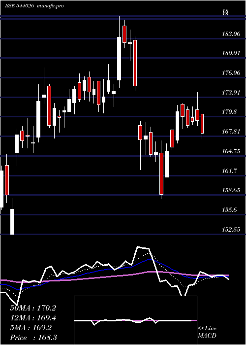Click the 158.65 price axis label
Screen dimensions: 246x345
click(x=231, y=190)
